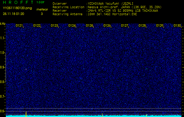Click the 0124 time label
The height and width of the screenshot is (117, 184).
pos(72,26)
